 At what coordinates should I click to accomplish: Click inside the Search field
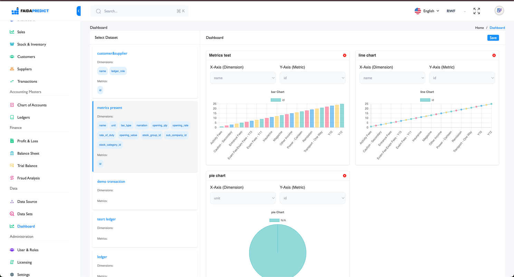pos(138,11)
